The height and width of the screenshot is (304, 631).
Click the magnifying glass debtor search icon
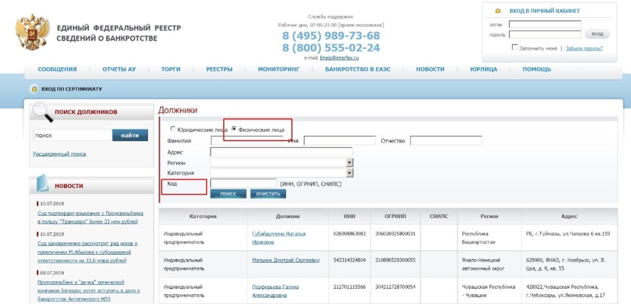[x=42, y=112]
